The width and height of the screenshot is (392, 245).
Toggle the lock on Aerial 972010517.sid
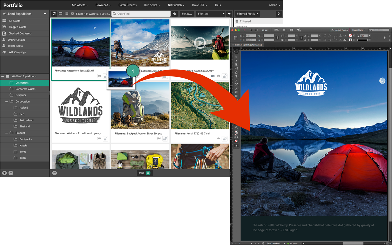(x=225, y=139)
